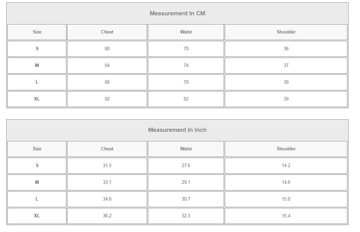The image size is (360, 232).
Task: Select the waist value 74 for size M
Action: [186, 66]
